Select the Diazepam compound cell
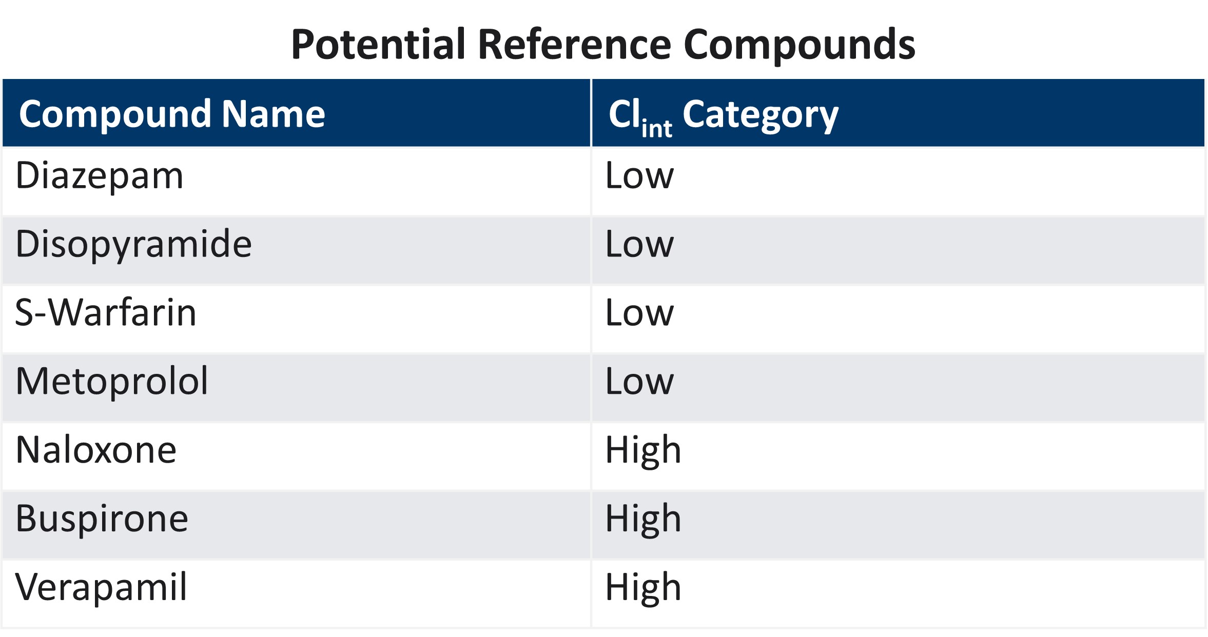The height and width of the screenshot is (637, 1208). coord(99,176)
